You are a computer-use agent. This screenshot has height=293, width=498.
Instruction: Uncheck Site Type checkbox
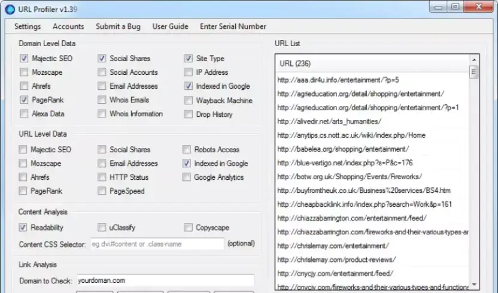[189, 58]
